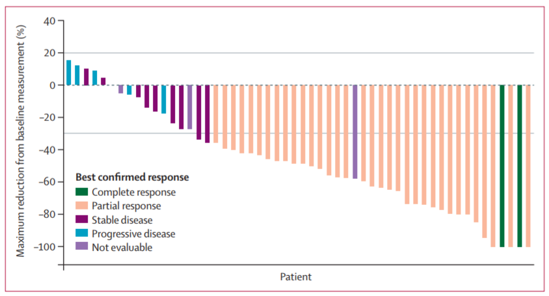Click the leftmost tall cyan bar
549x296 pixels.
tap(69, 73)
